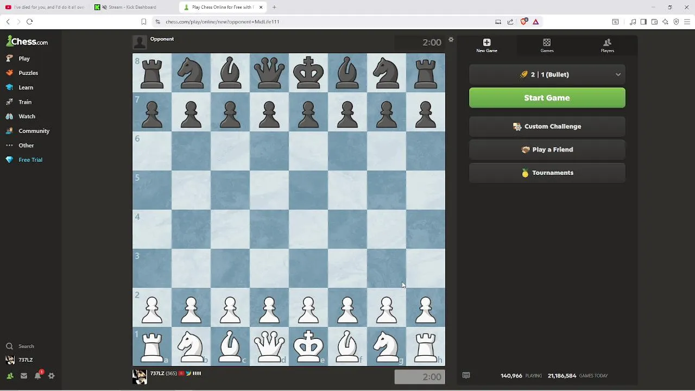Open the Brave VPN shield icon

pos(676,22)
